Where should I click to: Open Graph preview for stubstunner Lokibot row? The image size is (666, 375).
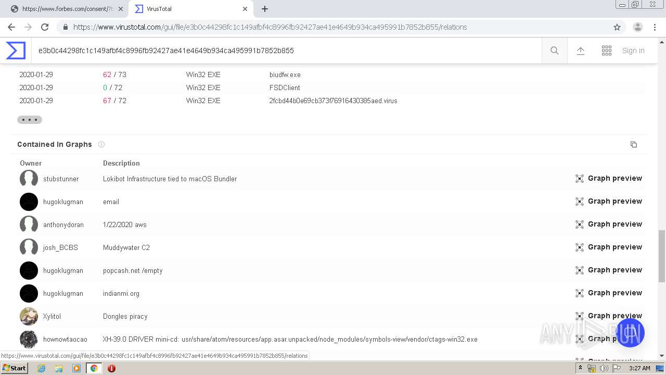pos(609,179)
